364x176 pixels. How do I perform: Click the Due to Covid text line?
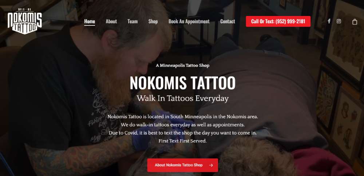183,133
